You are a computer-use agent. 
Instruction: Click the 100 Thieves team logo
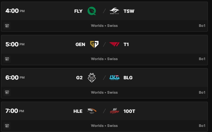(x=114, y=111)
